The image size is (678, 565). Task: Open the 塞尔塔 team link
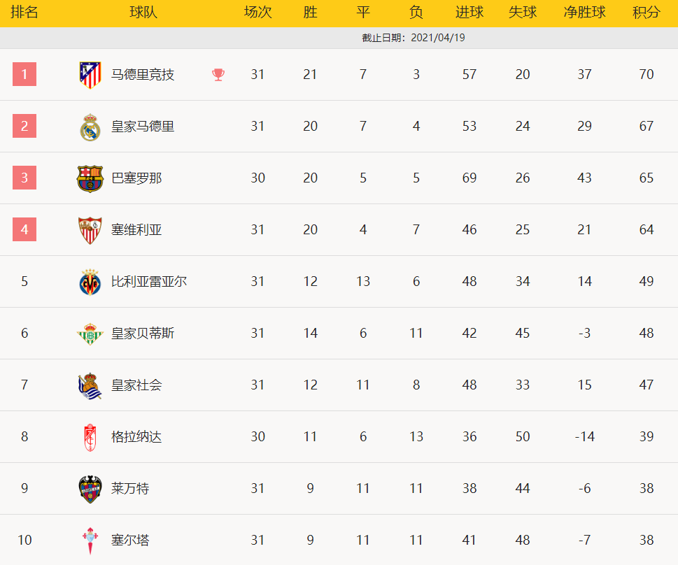130,541
